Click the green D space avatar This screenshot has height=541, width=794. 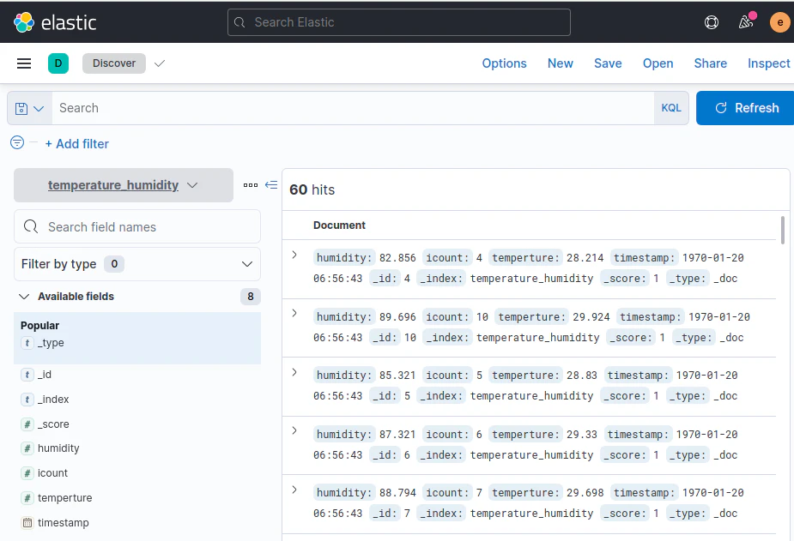pyautogui.click(x=58, y=63)
